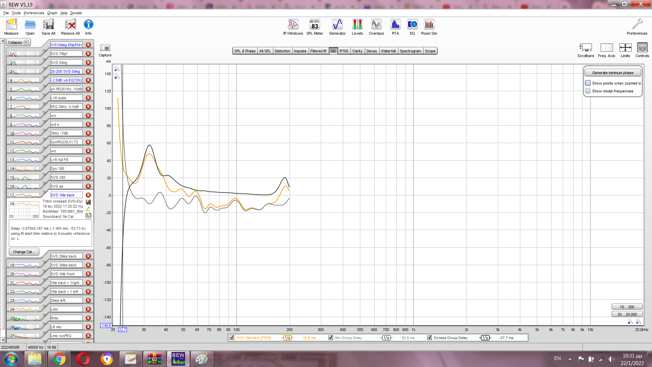
Task: Collapse the measurements panel
Action: [18, 42]
